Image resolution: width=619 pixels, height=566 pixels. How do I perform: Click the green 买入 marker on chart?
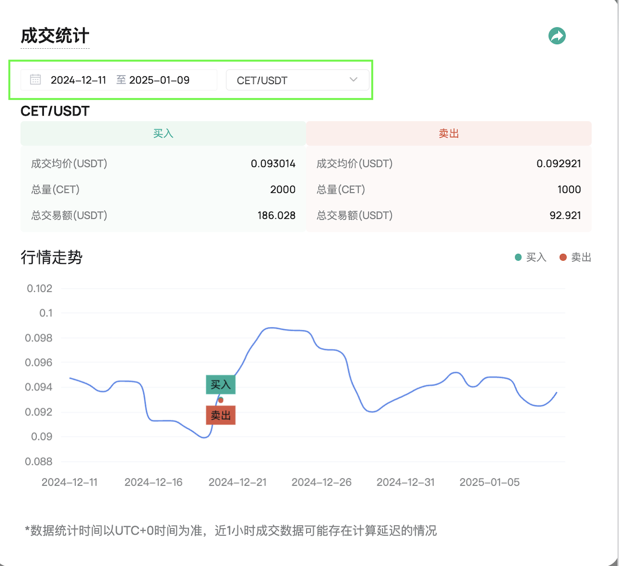pos(221,385)
